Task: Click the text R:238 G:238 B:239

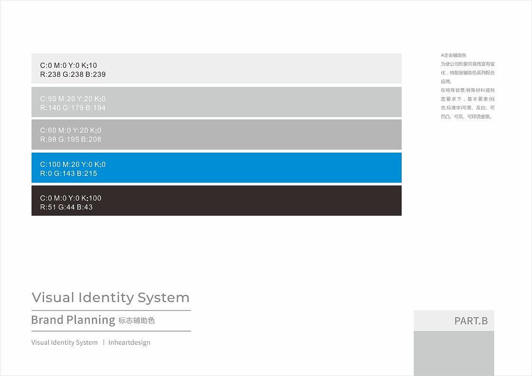Action: (73, 74)
